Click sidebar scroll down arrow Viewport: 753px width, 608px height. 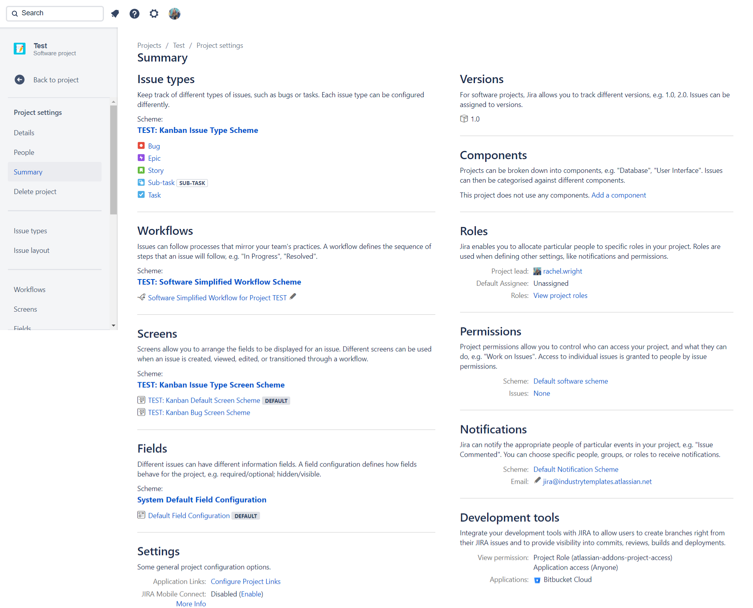113,325
